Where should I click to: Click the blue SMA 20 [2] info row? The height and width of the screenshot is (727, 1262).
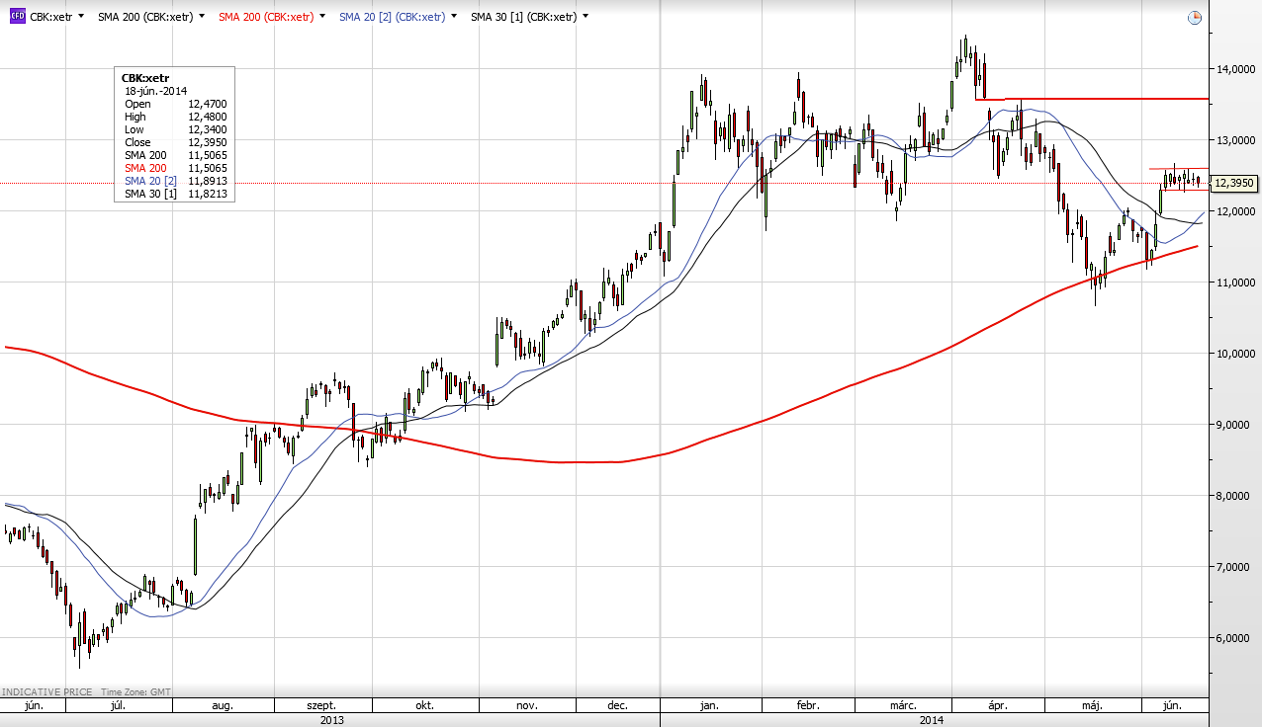coord(176,181)
